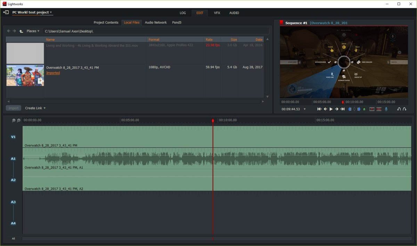Go forward in file browser history
Image resolution: width=417 pixels, height=246 pixels.
[14, 31]
